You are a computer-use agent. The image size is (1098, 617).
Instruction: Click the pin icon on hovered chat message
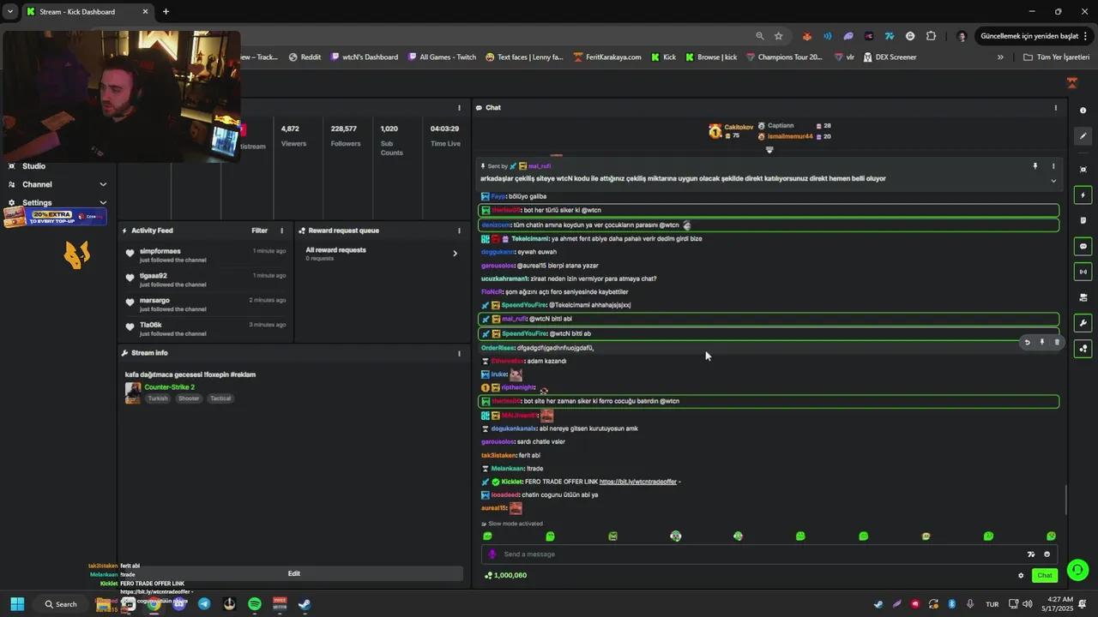[1042, 343]
